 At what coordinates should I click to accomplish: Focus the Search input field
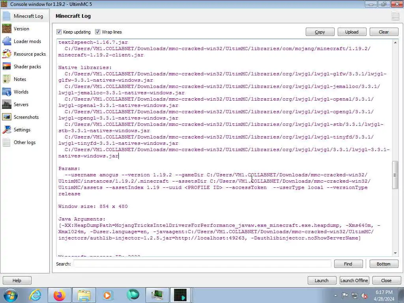(202, 264)
